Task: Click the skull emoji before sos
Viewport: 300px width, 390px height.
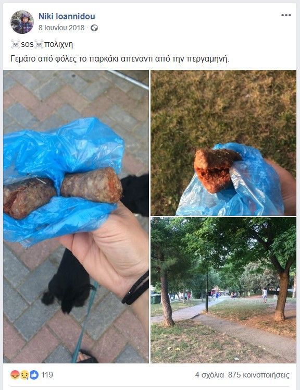Action: [16, 44]
